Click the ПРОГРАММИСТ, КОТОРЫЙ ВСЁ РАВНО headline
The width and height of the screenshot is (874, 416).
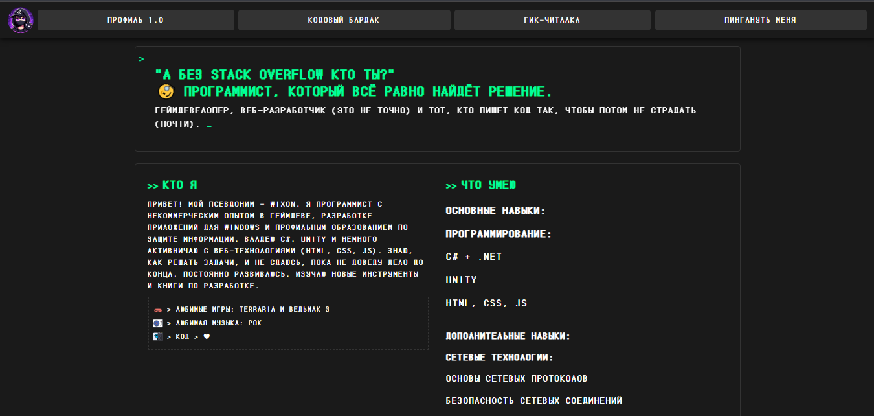(366, 91)
